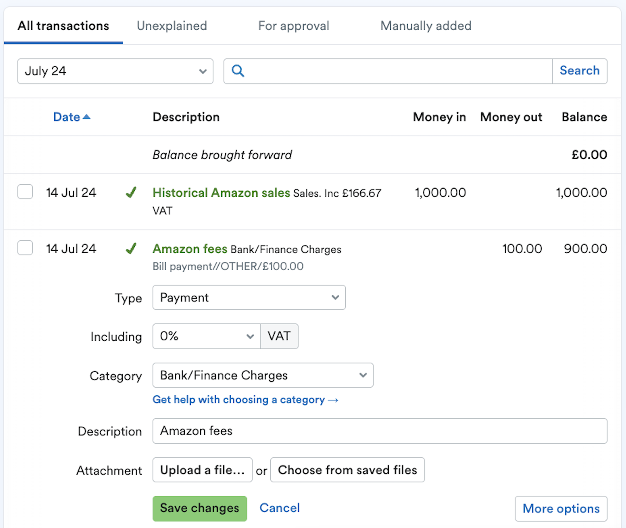Click the £0.00 balance value
This screenshot has width=626, height=528.
(589, 155)
